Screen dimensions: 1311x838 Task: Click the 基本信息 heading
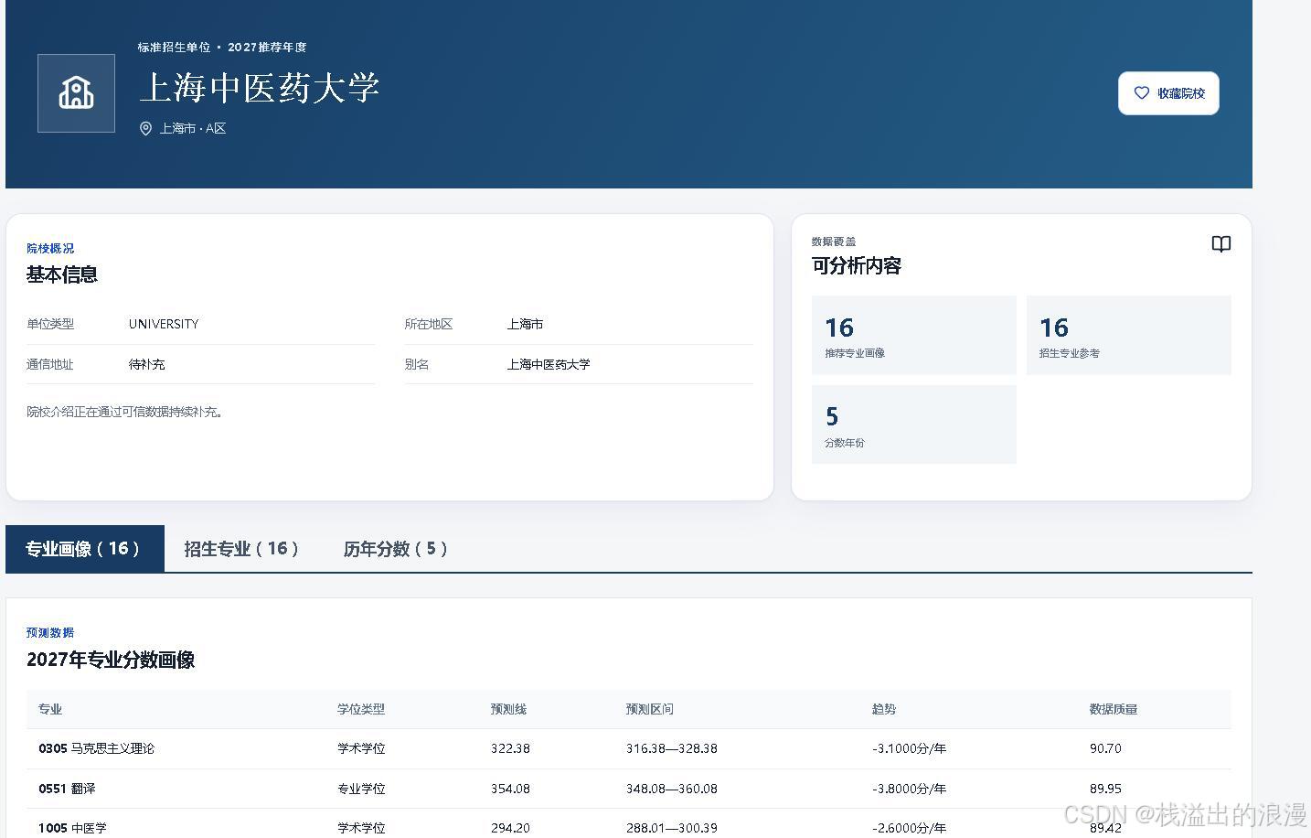pyautogui.click(x=62, y=274)
